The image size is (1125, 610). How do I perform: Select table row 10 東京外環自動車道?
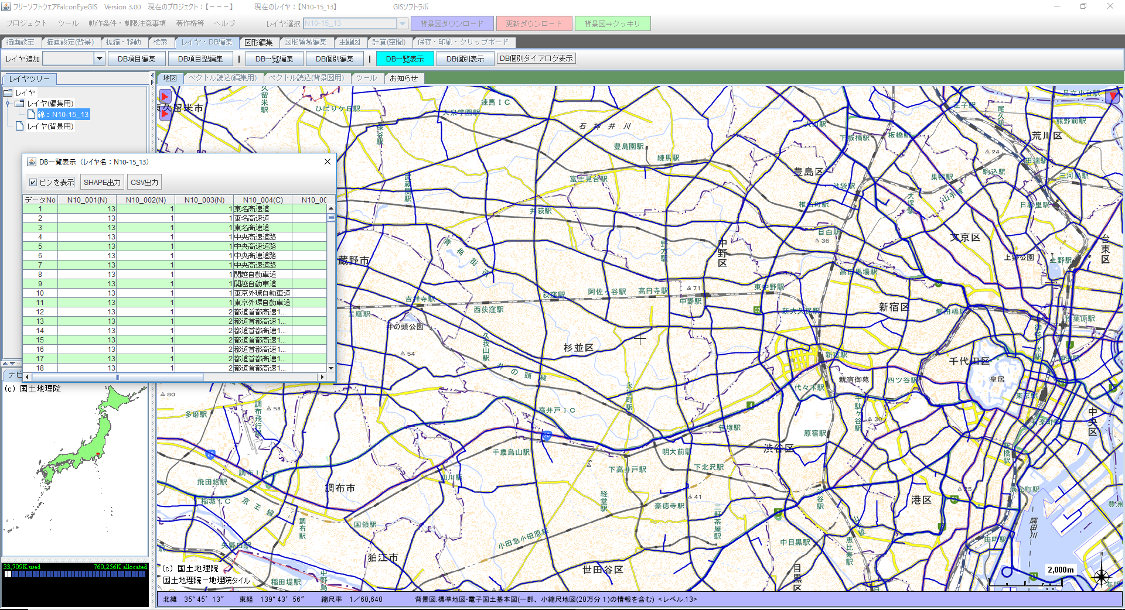click(175, 293)
